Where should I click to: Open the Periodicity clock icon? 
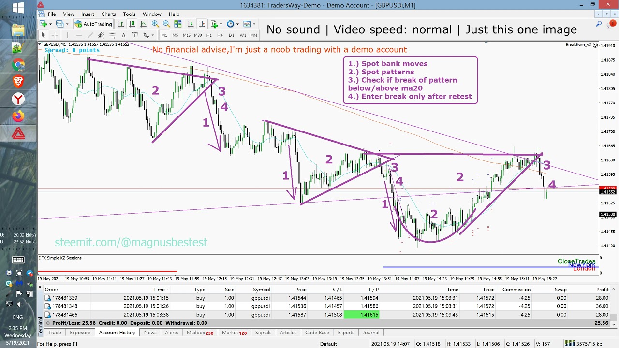click(230, 24)
